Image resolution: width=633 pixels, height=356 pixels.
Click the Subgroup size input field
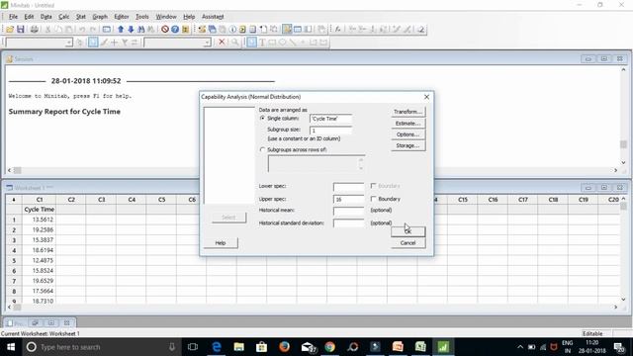click(x=330, y=131)
